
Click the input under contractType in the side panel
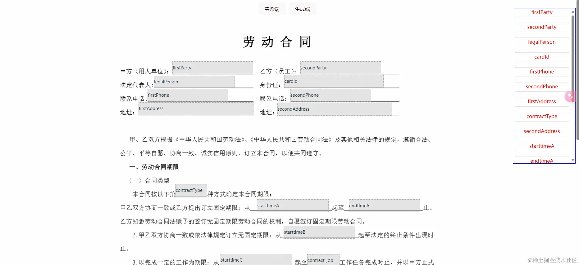pos(542,124)
